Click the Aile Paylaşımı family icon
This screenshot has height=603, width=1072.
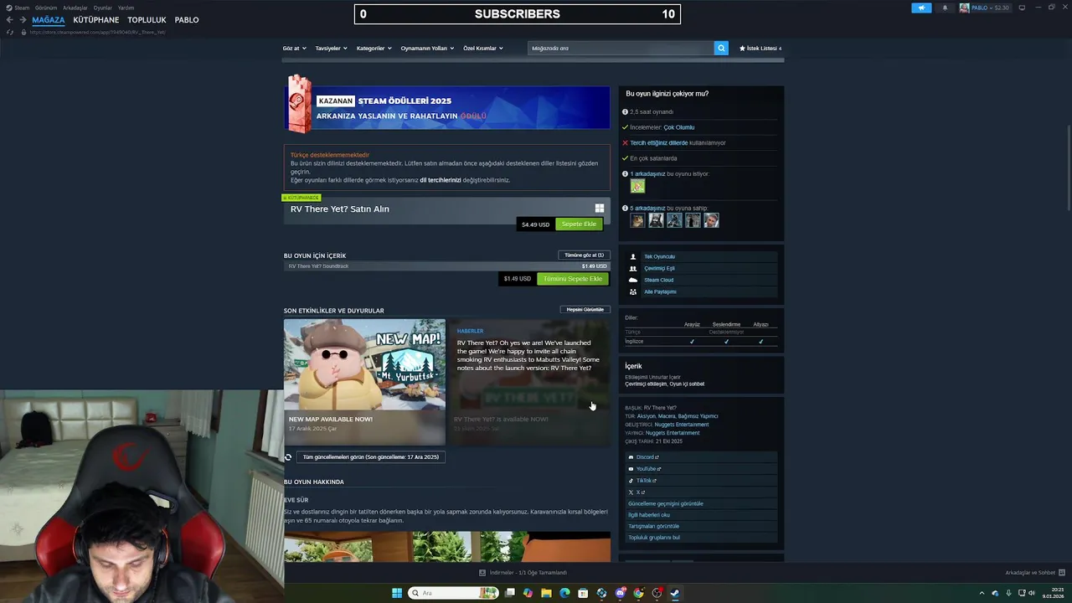coord(633,291)
